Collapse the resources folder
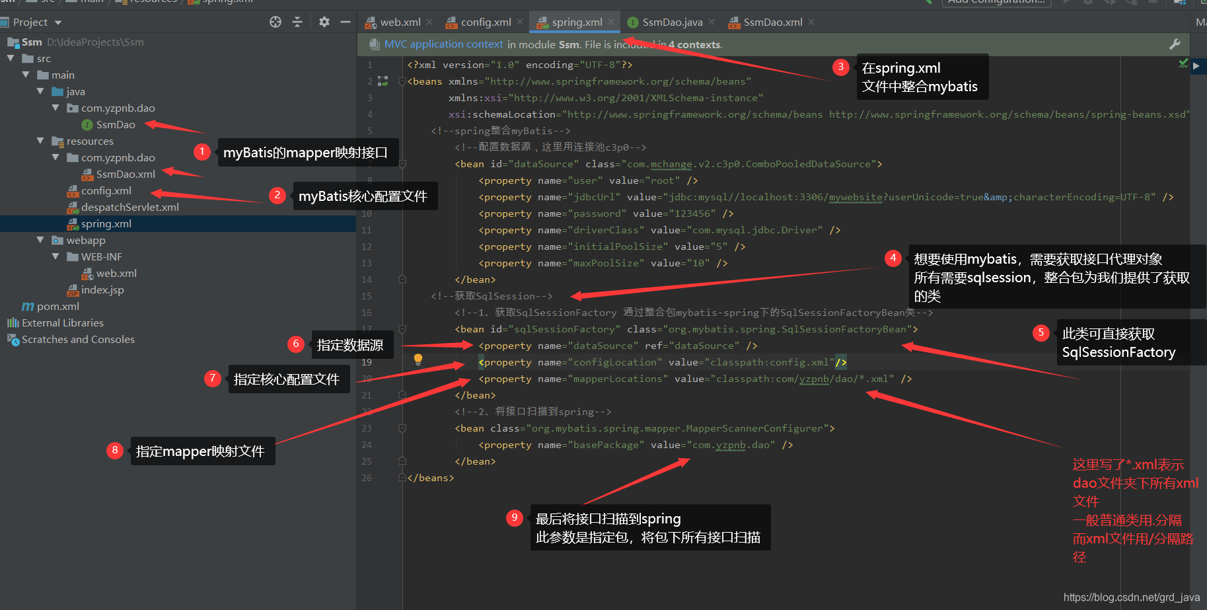The width and height of the screenshot is (1207, 610). [40, 141]
